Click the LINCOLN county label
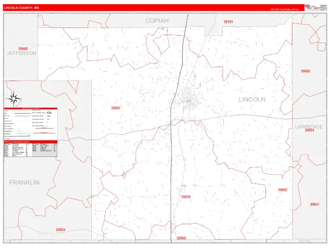The width and height of the screenshot is (330, 248). tap(252, 100)
